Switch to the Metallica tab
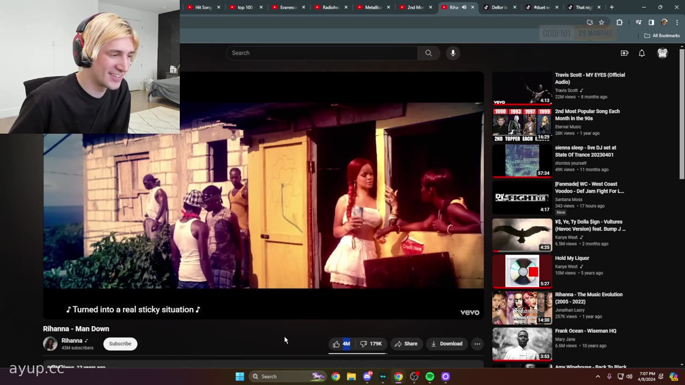The width and height of the screenshot is (685, 385). click(372, 7)
